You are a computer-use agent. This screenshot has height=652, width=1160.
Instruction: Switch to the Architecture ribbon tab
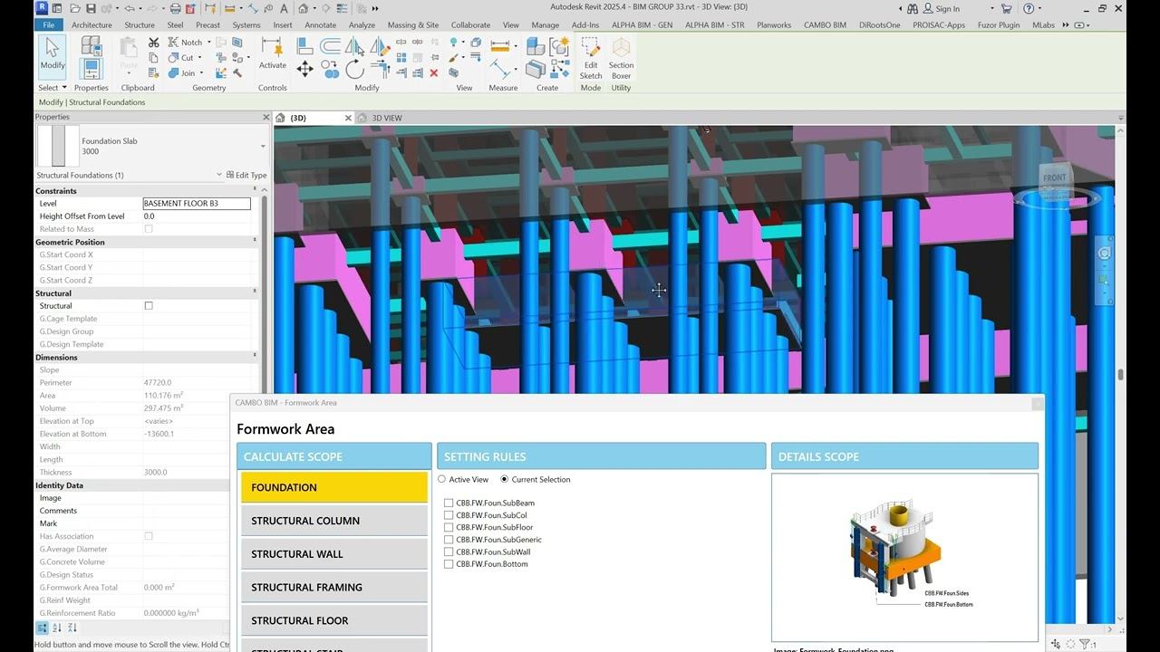[92, 25]
